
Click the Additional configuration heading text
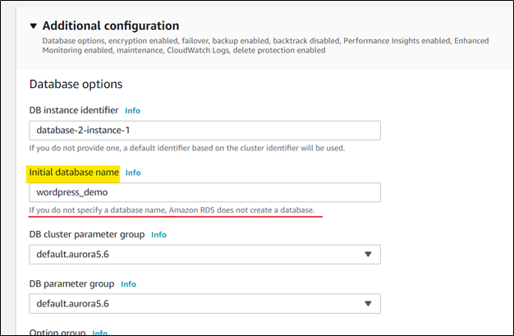[111, 26]
